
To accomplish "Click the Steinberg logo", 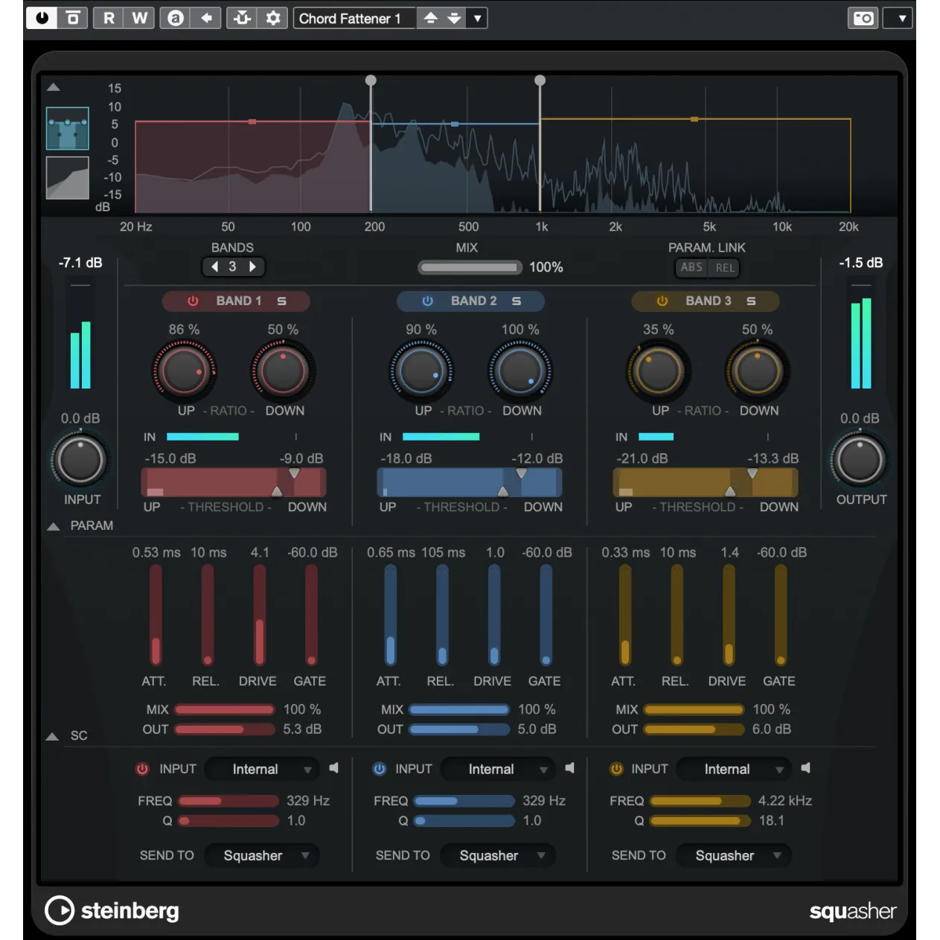I will pos(112,910).
